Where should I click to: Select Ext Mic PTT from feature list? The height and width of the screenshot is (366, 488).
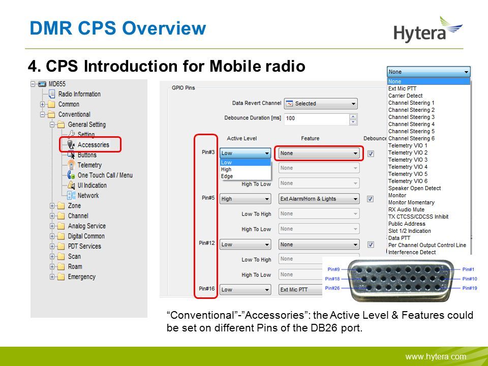[429, 88]
